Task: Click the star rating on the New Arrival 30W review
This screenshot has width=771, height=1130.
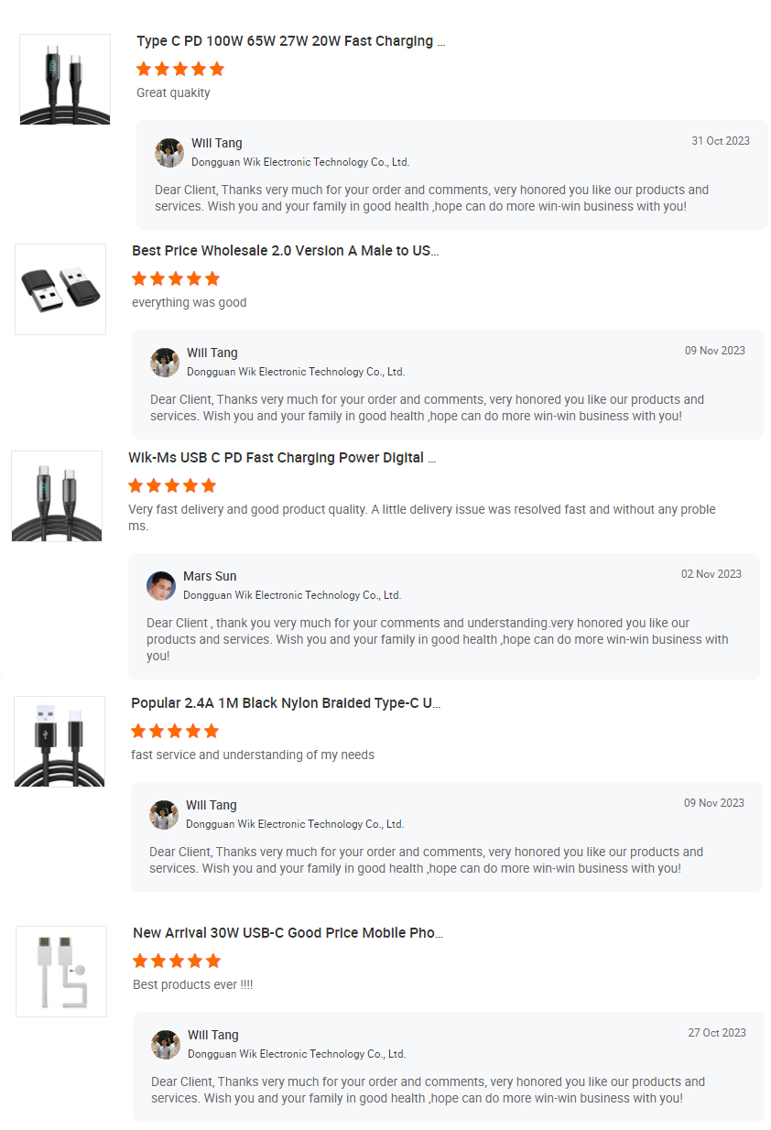Action: tap(175, 961)
